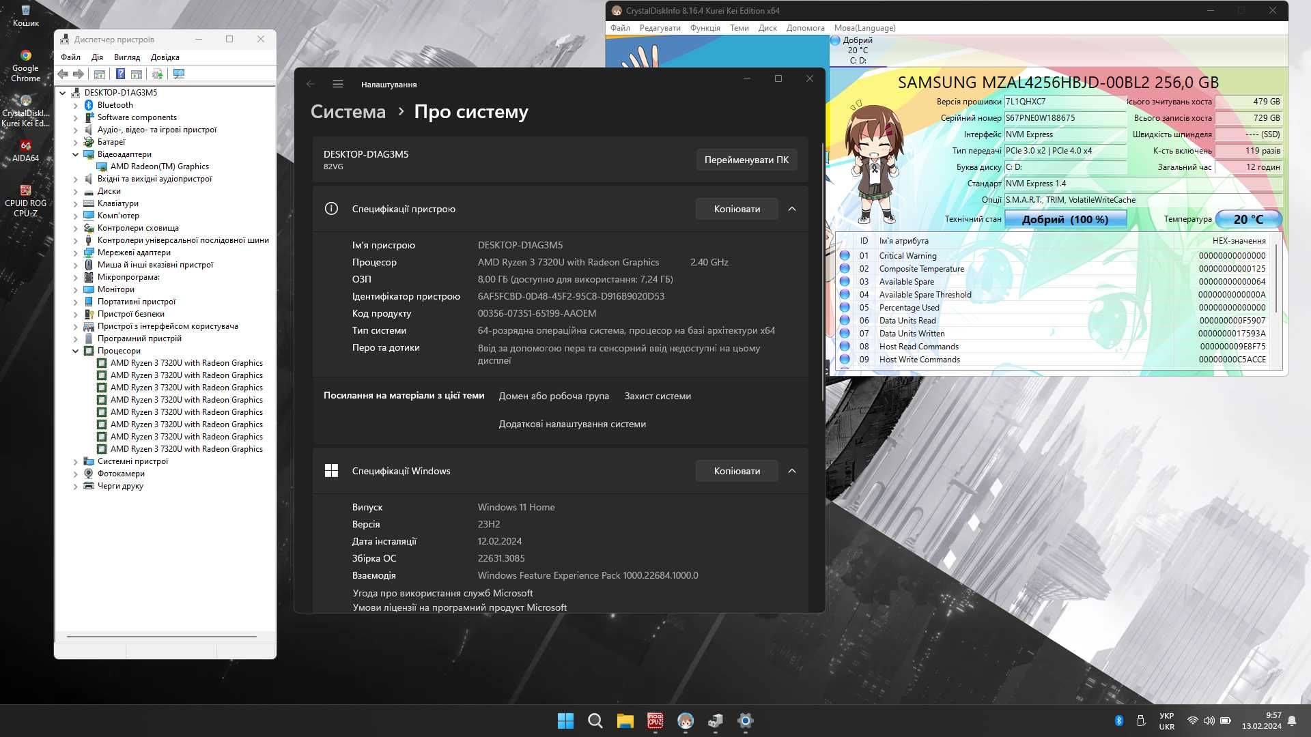The width and height of the screenshot is (1311, 737).
Task: Open Google Chrome desktop shortcut
Action: coord(25,66)
